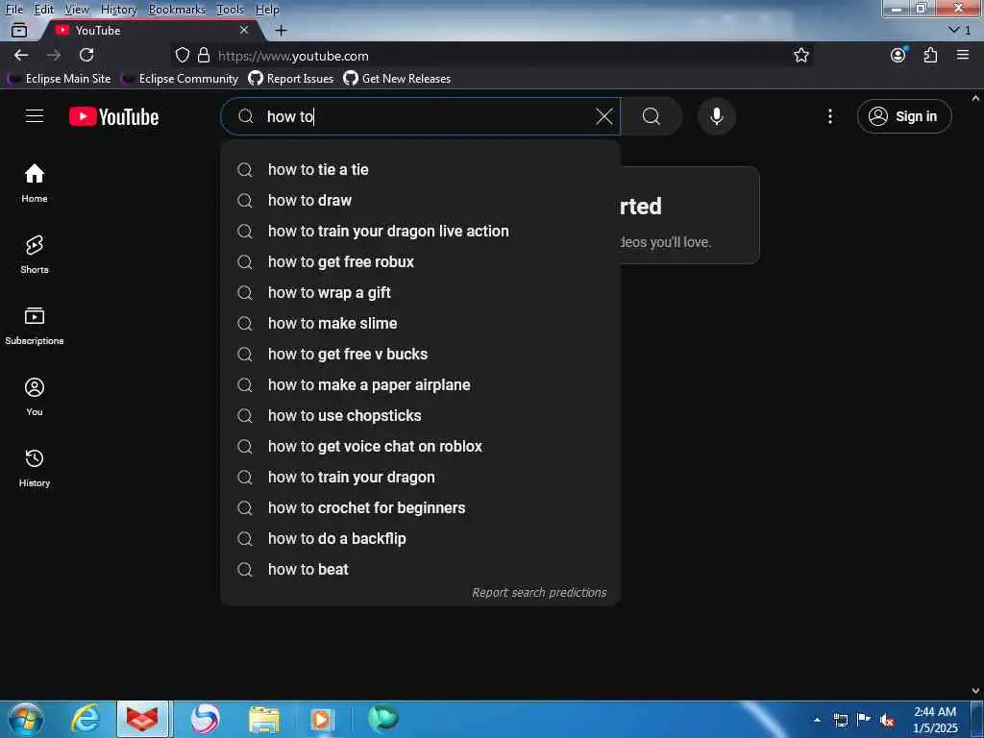Open the browser account icon
This screenshot has width=984, height=738.
898,55
